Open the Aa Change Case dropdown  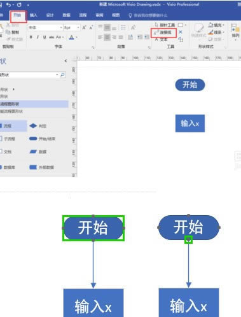(60, 37)
